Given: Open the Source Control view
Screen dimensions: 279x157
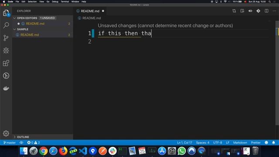Looking at the screenshot, I should (6, 38).
